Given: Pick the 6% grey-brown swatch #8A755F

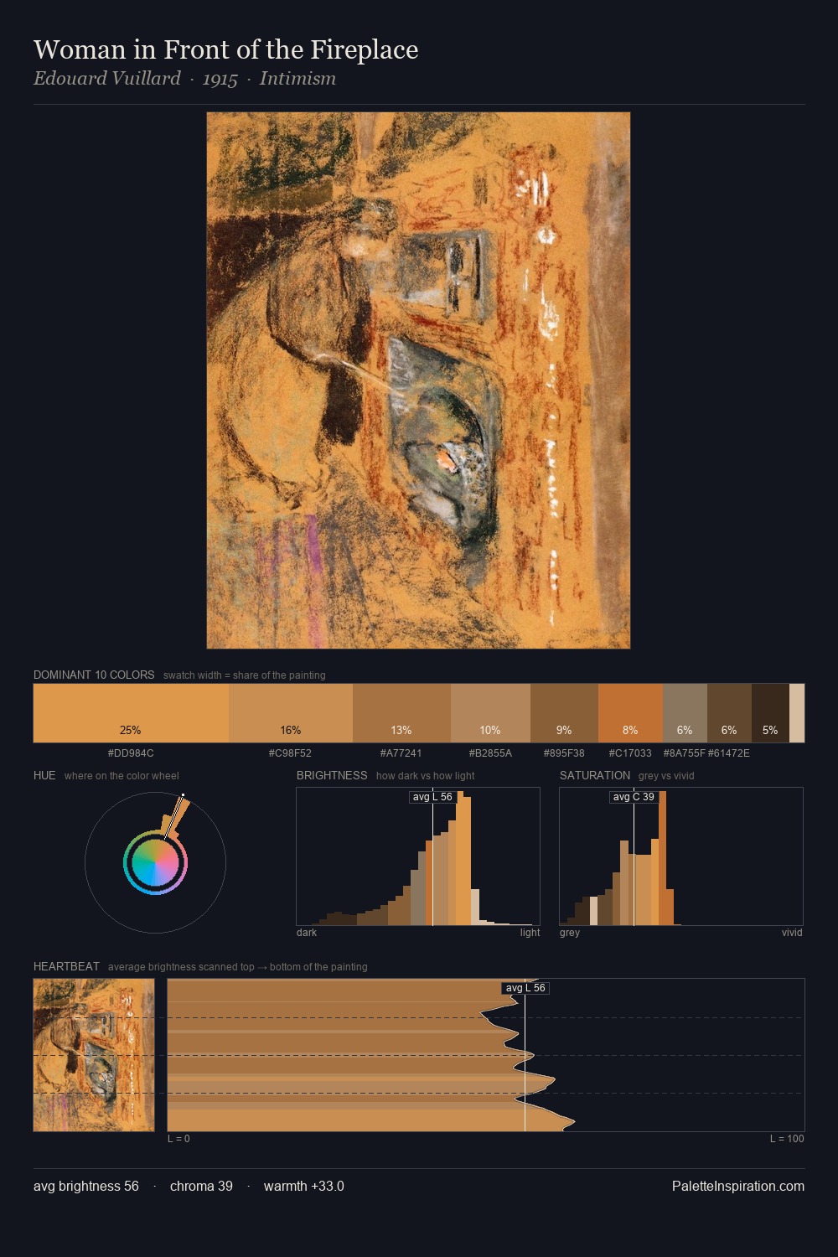Looking at the screenshot, I should tap(685, 713).
